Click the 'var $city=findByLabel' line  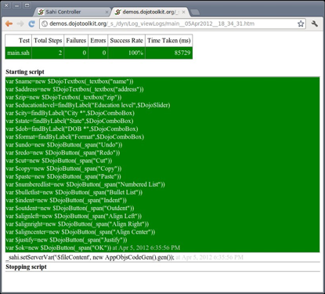70,113
